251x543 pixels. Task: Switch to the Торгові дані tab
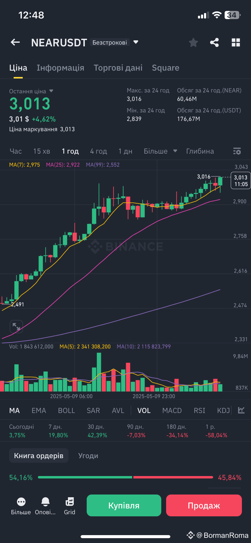118,68
